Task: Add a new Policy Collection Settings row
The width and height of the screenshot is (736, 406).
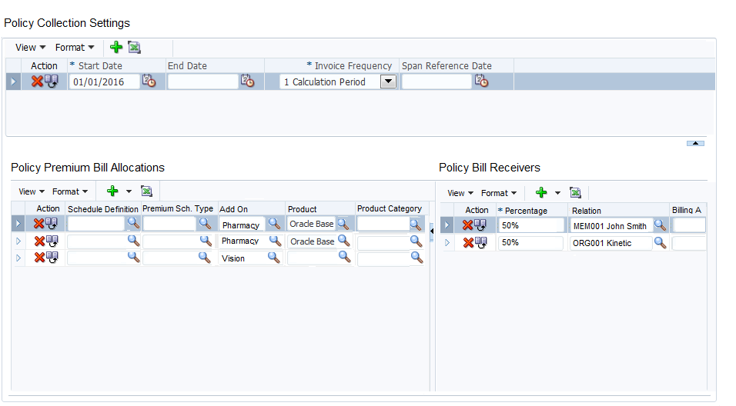Action: (x=116, y=47)
